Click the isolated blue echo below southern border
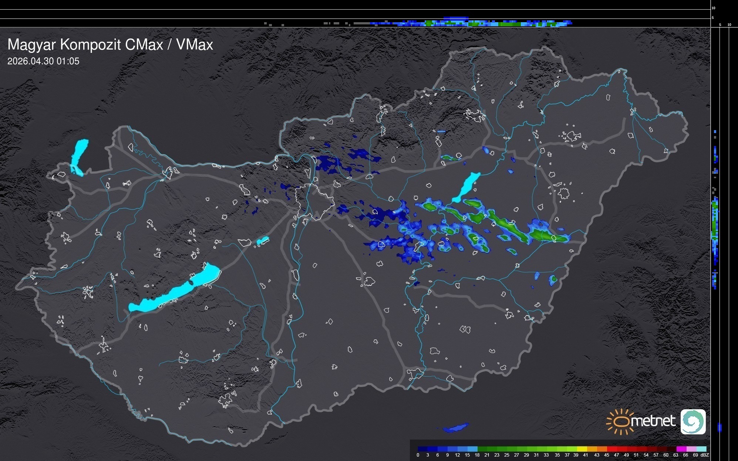Image resolution: width=738 pixels, height=461 pixels. coord(455,428)
